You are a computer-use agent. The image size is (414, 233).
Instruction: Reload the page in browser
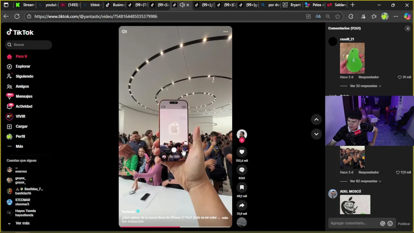[x=17, y=16]
